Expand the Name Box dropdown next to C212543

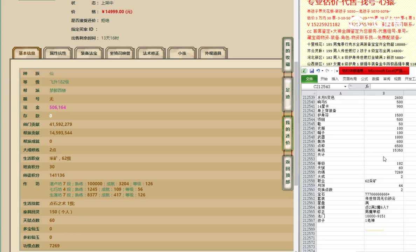tap(345, 86)
